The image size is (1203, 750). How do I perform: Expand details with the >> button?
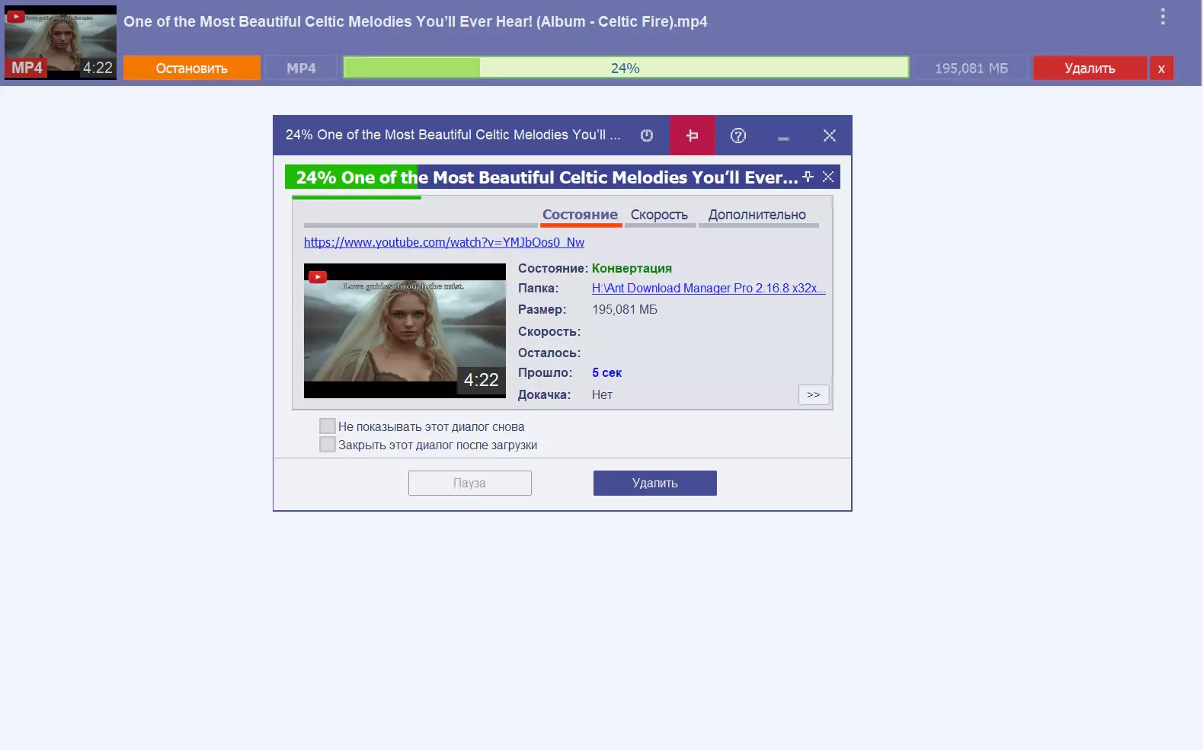(814, 394)
